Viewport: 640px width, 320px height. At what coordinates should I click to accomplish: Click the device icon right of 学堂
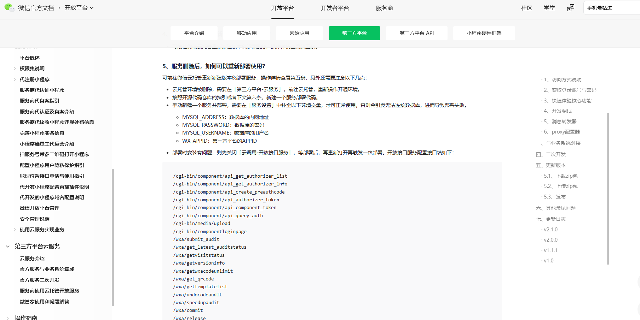pos(571,8)
